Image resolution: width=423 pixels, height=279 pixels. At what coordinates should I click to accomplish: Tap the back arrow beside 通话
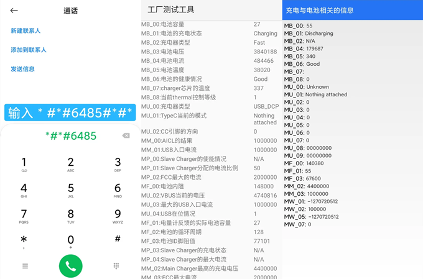pos(14,11)
